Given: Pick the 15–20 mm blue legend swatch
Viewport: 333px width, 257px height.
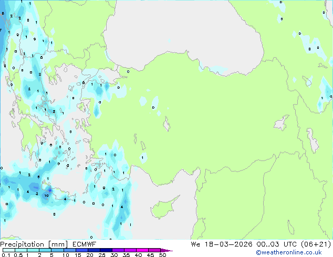Looking at the screenshot, I should pyautogui.click(x=82, y=250).
